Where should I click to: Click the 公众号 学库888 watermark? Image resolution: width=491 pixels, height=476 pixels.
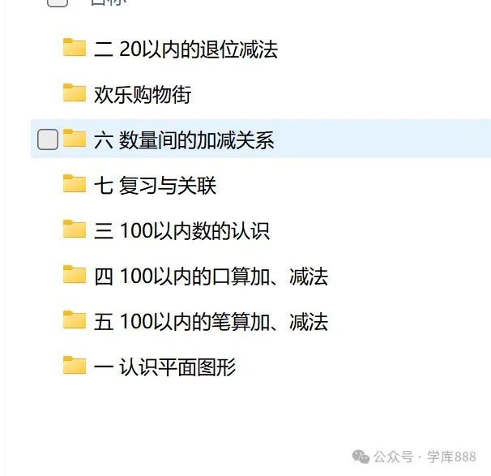point(414,457)
